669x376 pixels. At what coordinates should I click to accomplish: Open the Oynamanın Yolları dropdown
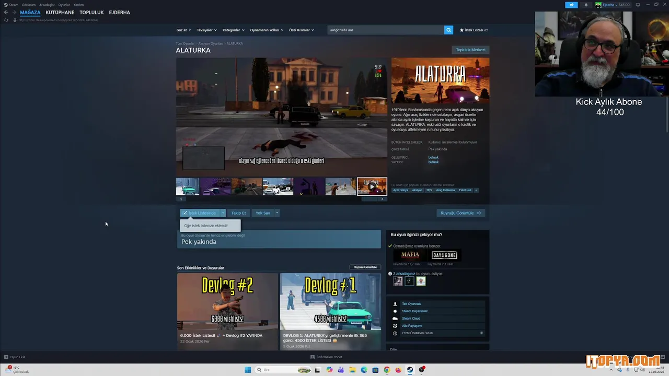click(x=267, y=30)
